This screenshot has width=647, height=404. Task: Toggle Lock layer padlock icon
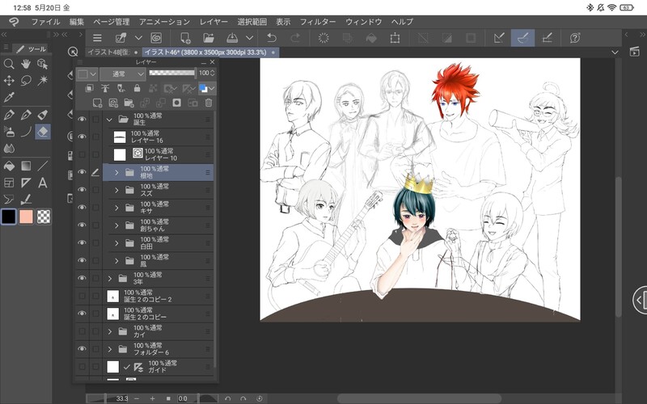coord(137,88)
